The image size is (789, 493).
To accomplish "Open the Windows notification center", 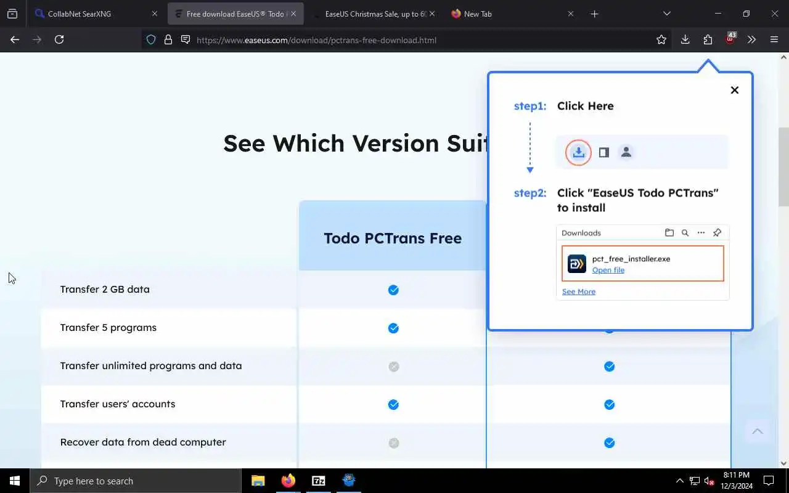I will 769,481.
